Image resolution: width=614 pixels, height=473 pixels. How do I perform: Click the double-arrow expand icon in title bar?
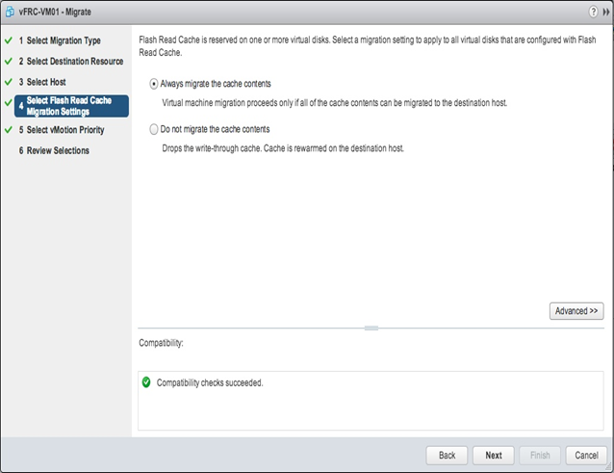click(606, 13)
